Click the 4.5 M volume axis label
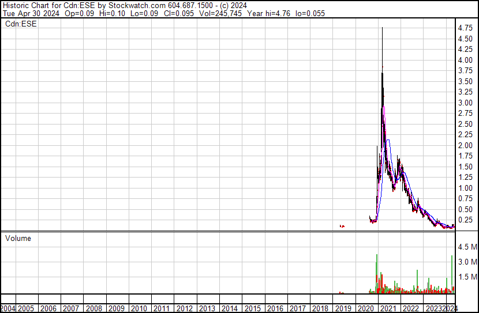This screenshot has width=479, height=313. pos(467,247)
